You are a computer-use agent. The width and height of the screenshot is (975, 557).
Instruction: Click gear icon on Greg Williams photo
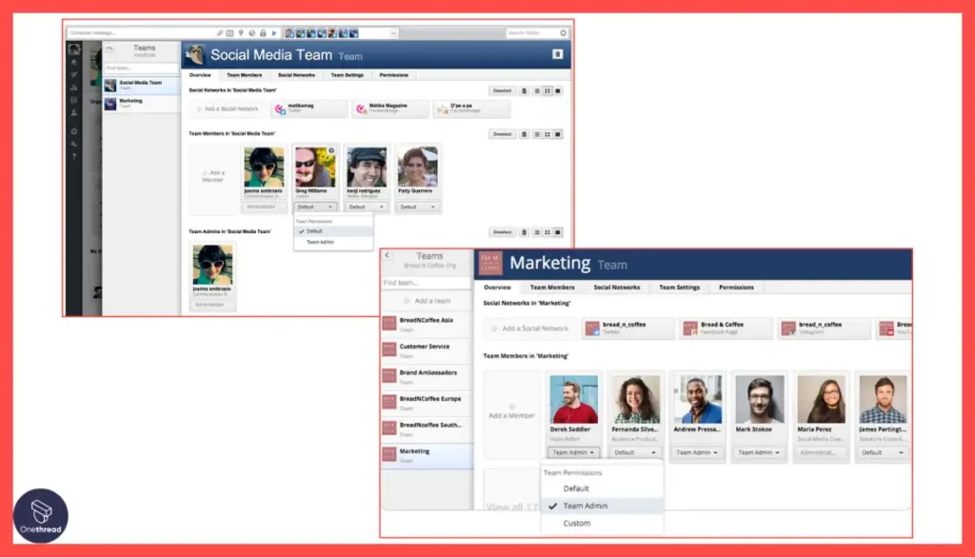coord(331,151)
